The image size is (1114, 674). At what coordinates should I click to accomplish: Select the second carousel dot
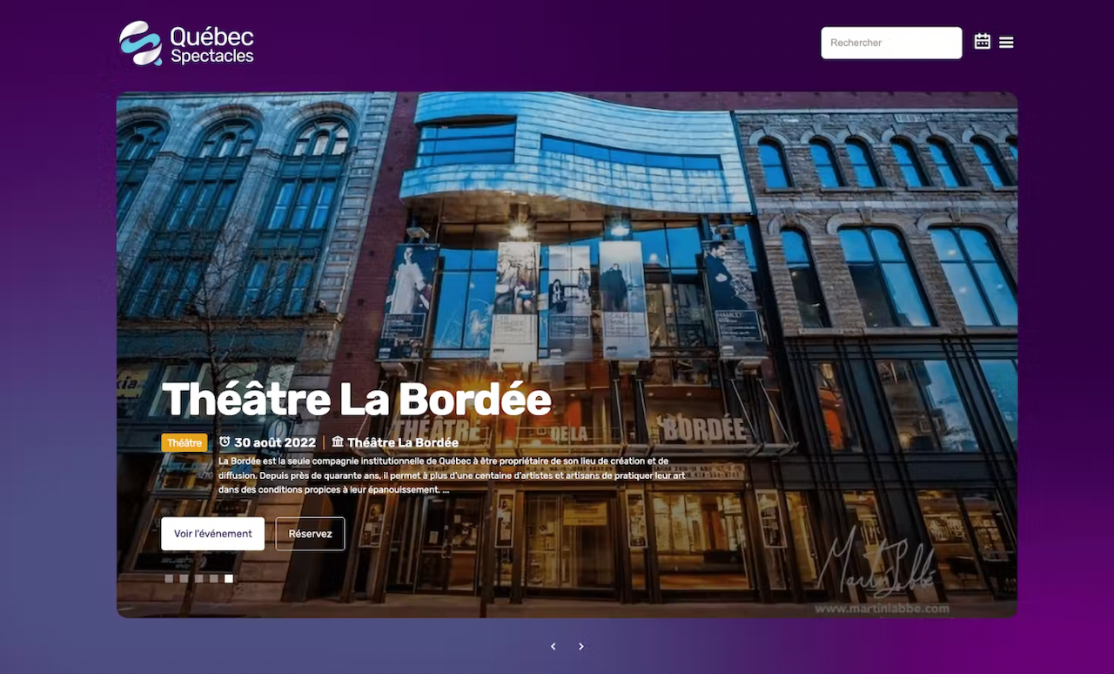[184, 578]
